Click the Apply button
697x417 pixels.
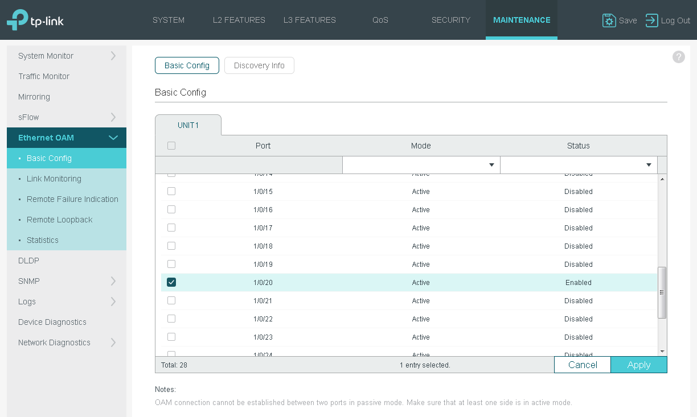pyautogui.click(x=639, y=365)
